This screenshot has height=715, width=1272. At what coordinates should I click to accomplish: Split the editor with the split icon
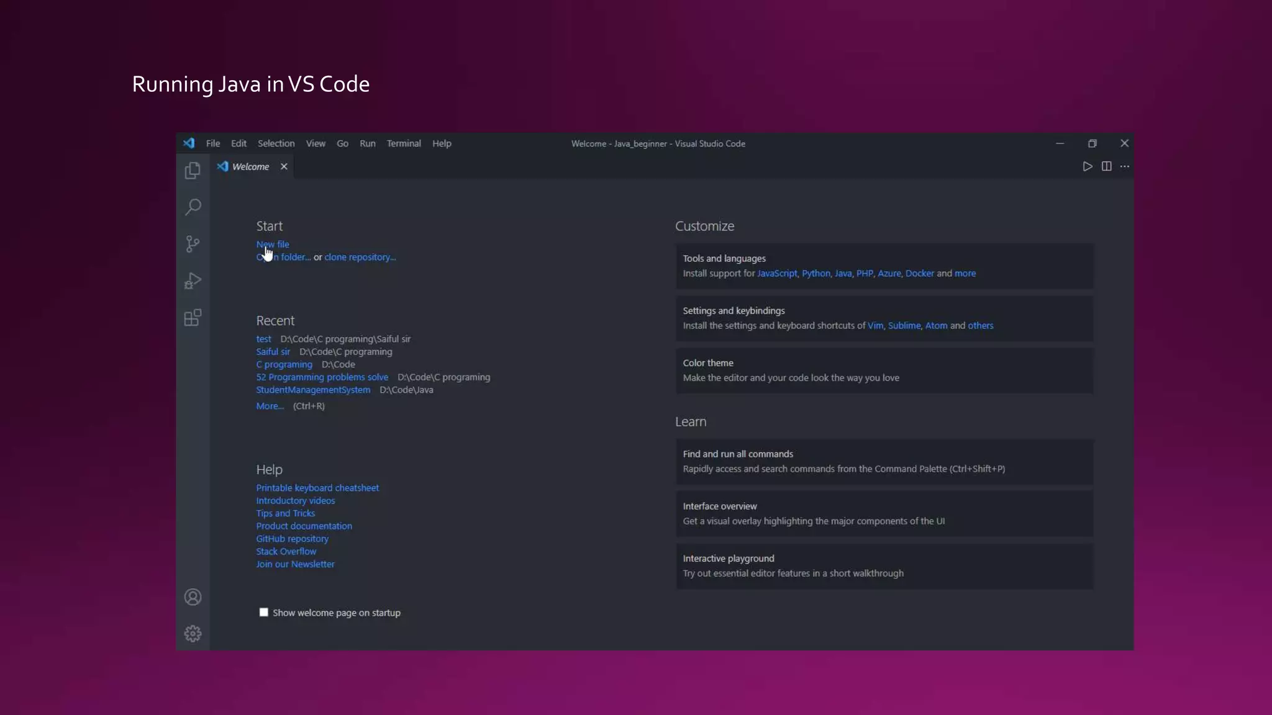[1106, 166]
